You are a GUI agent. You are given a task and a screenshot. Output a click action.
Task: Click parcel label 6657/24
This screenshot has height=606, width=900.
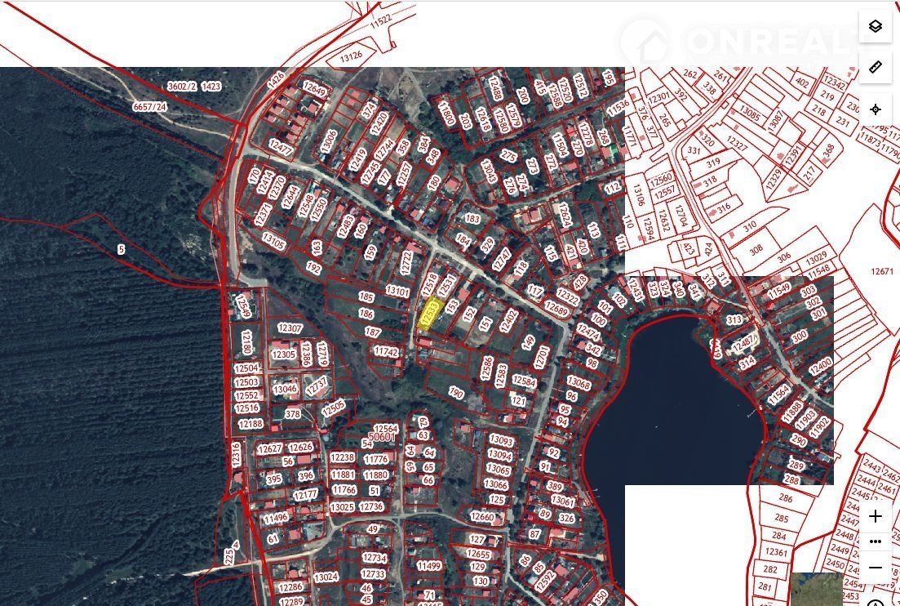(x=149, y=106)
